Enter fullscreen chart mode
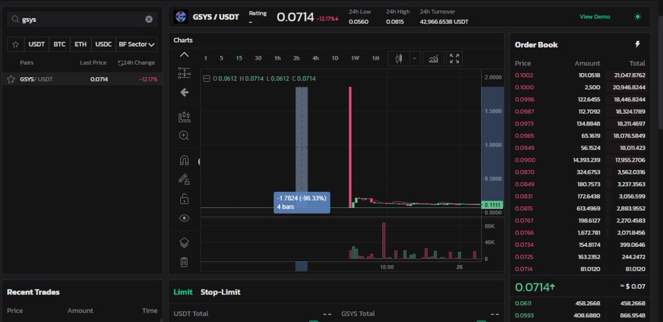663x322 pixels. [x=454, y=58]
